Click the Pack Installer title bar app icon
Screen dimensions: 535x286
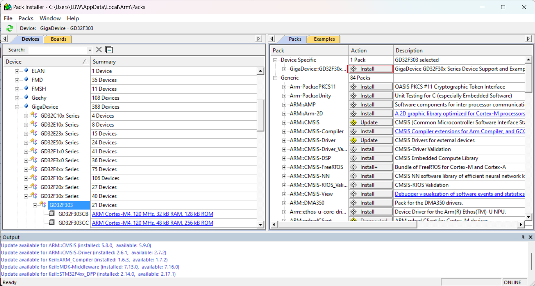[8, 7]
